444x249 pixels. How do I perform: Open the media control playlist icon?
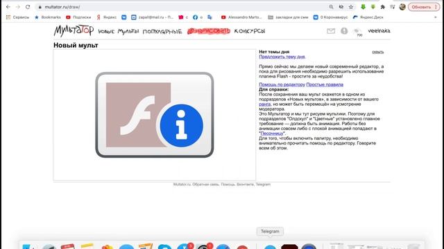coord(393,7)
